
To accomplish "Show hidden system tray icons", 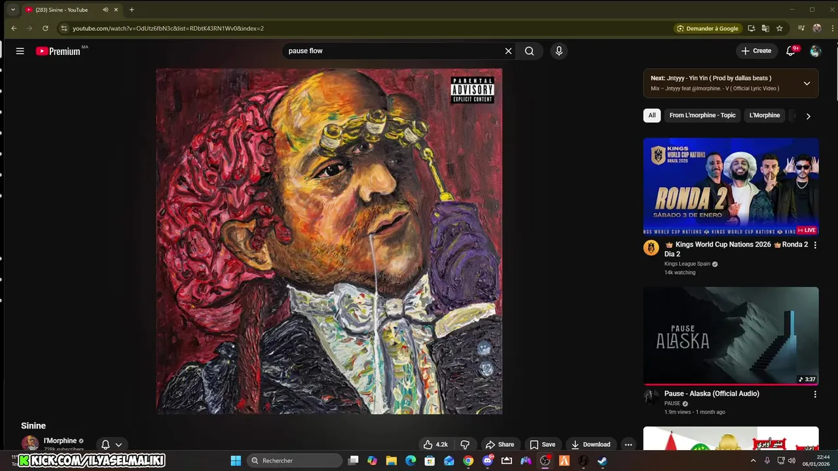I will [x=753, y=461].
